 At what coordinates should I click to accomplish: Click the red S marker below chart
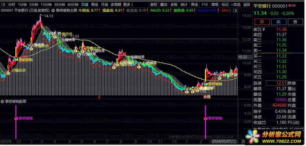pos(99,97)
